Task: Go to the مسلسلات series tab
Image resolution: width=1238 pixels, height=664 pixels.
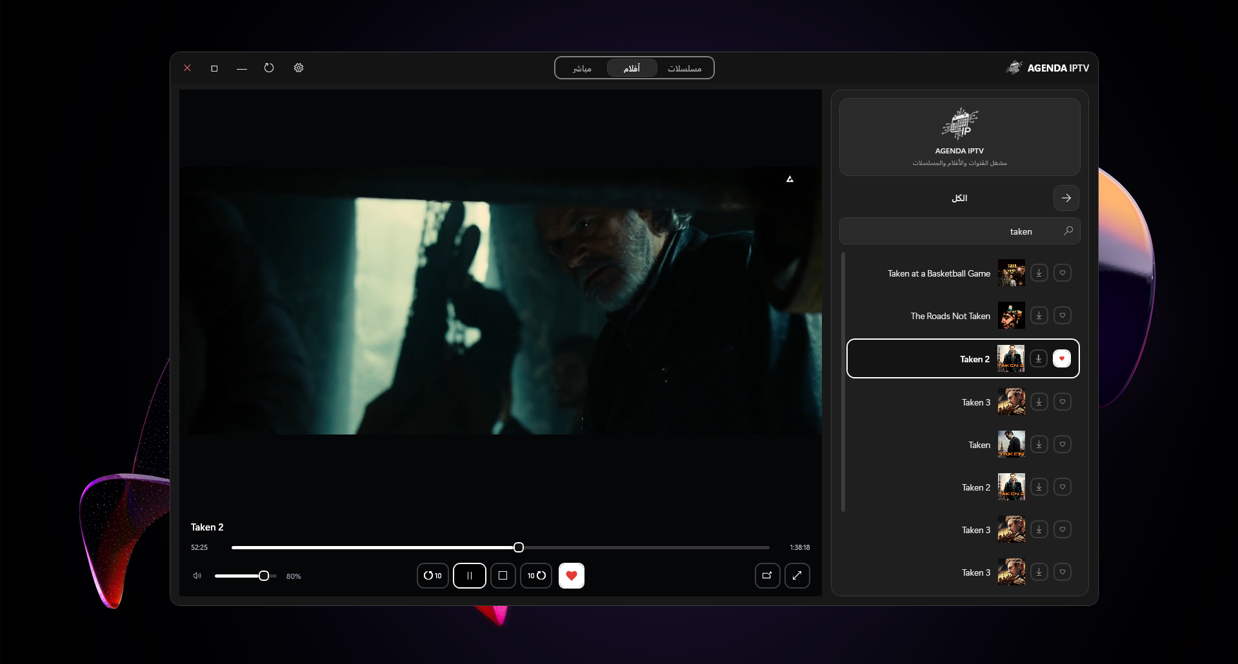Action: coord(684,68)
